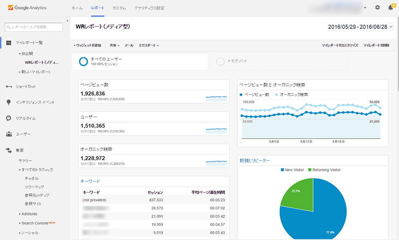
Task: Click the メール (Email) button
Action: [x=129, y=45]
